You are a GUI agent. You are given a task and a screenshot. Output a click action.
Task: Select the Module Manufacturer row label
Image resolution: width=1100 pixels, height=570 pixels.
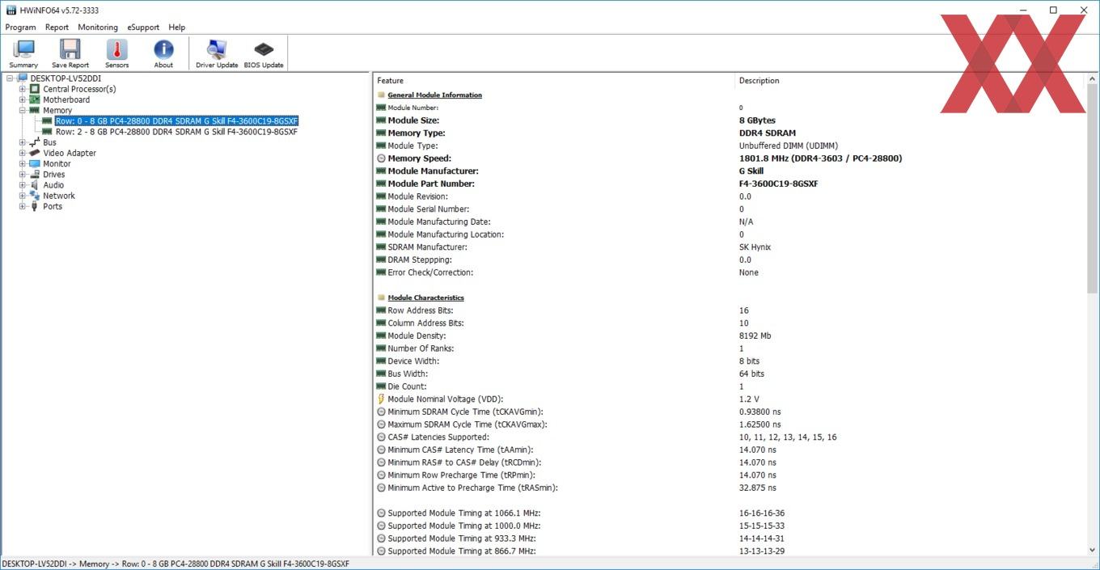[x=433, y=171]
